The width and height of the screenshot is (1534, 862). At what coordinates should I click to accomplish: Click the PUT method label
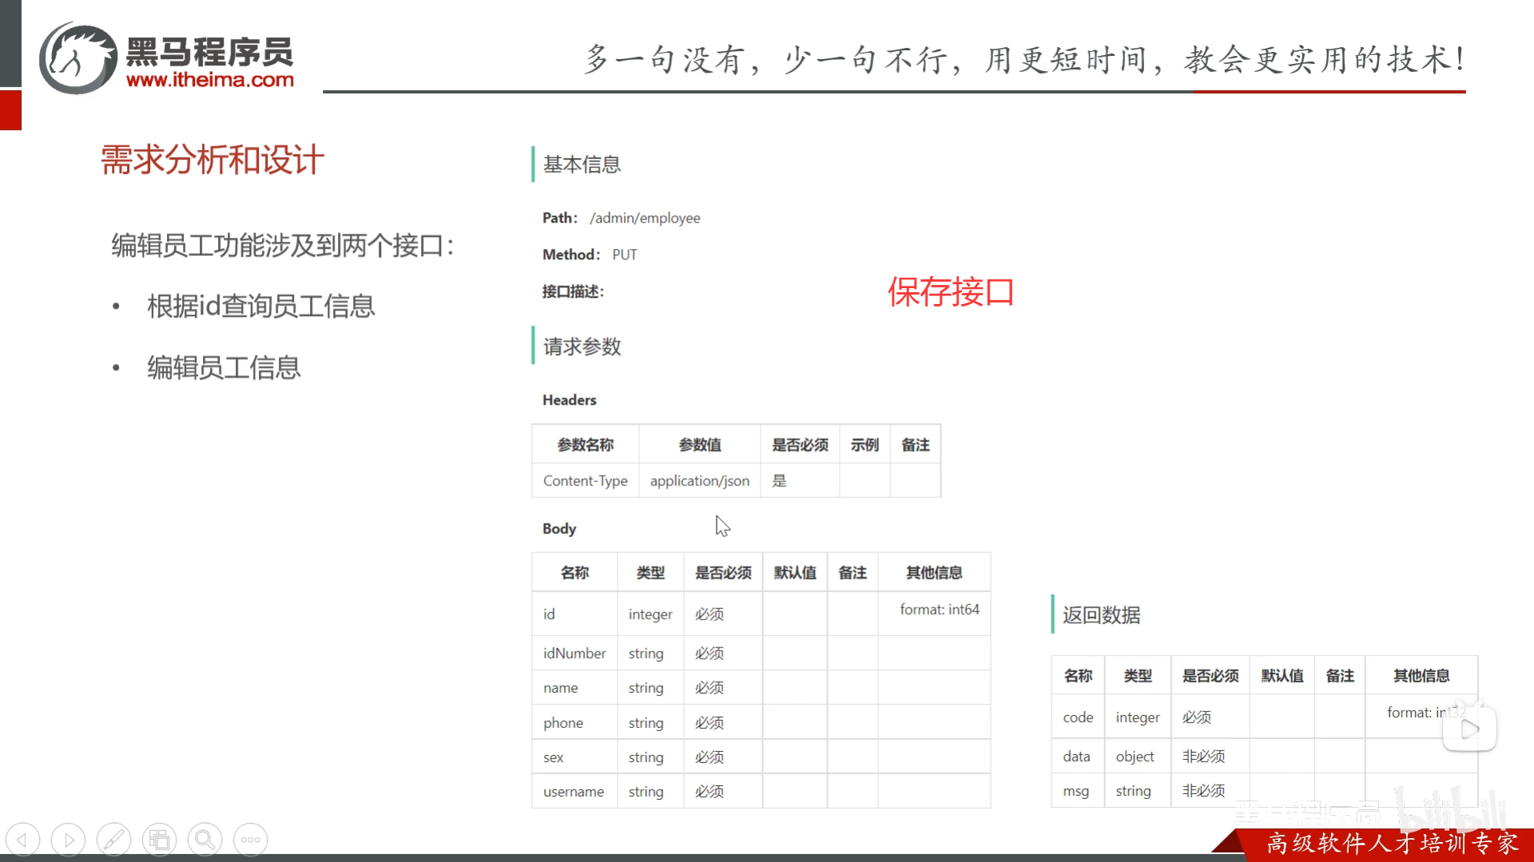[x=624, y=254]
